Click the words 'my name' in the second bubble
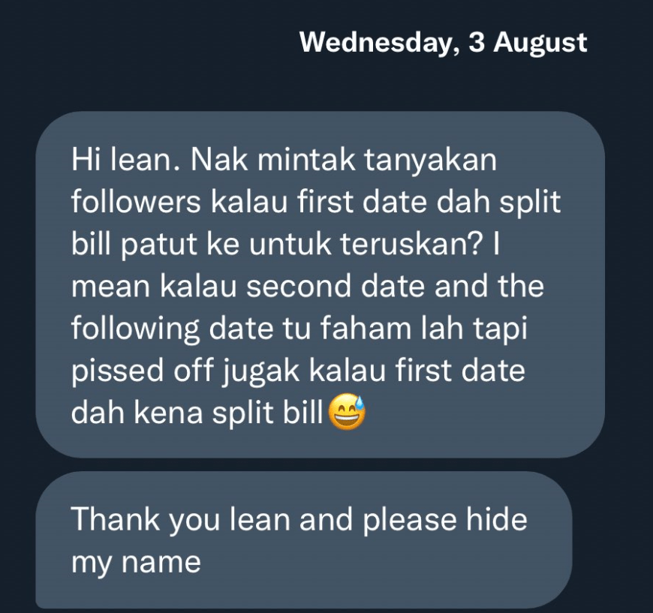The width and height of the screenshot is (653, 613). click(136, 563)
